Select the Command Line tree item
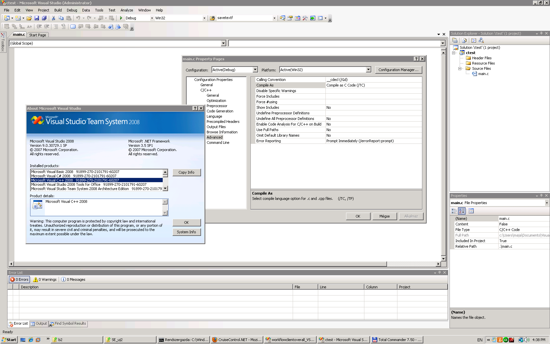 (x=218, y=143)
